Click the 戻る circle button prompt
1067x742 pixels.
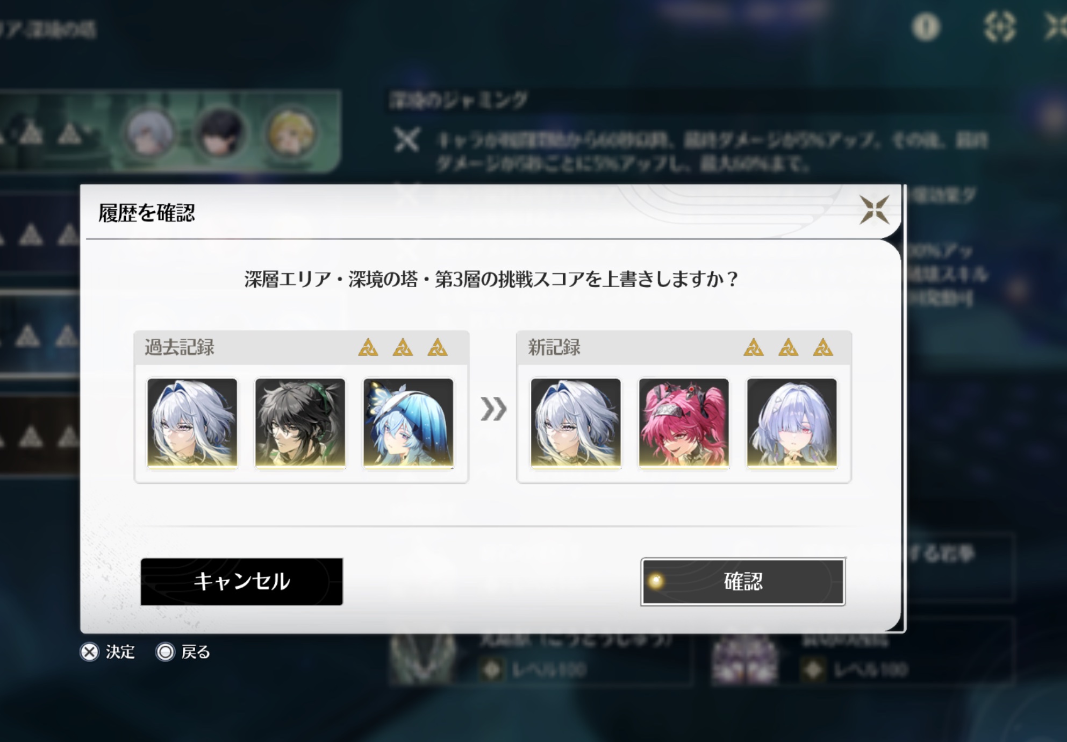[x=183, y=652]
